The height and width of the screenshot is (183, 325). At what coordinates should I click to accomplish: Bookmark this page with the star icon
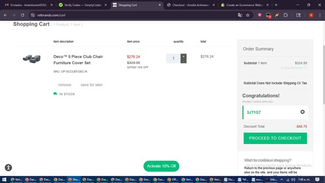(x=248, y=15)
